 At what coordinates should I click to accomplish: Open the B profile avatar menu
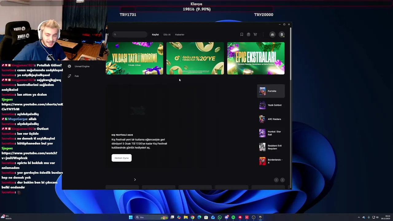(282, 34)
